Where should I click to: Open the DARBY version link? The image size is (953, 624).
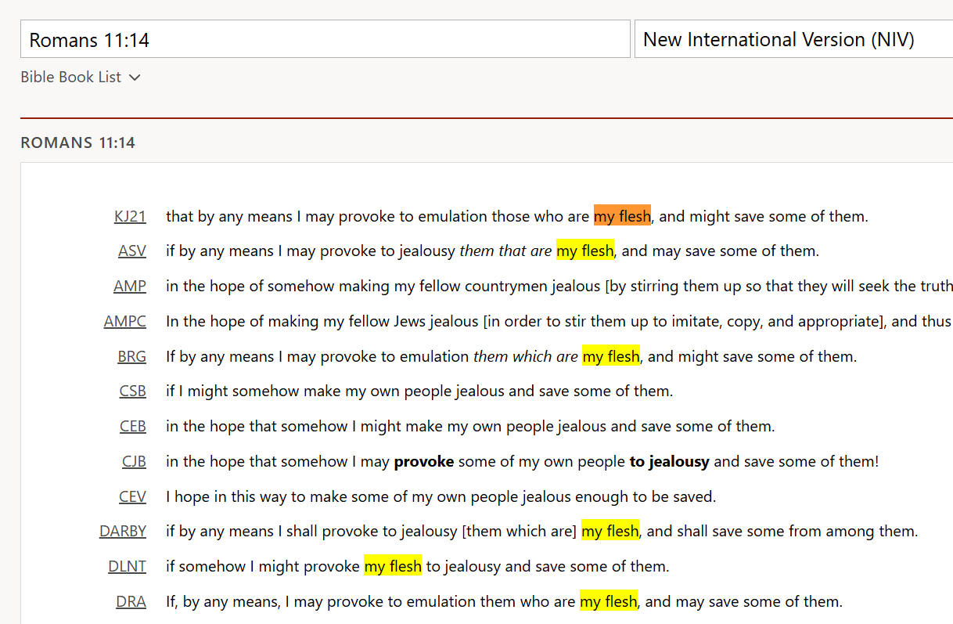(x=123, y=531)
